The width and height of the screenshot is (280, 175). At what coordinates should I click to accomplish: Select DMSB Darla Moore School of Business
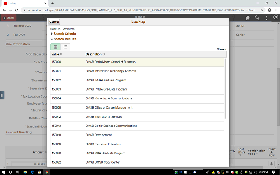point(137,62)
